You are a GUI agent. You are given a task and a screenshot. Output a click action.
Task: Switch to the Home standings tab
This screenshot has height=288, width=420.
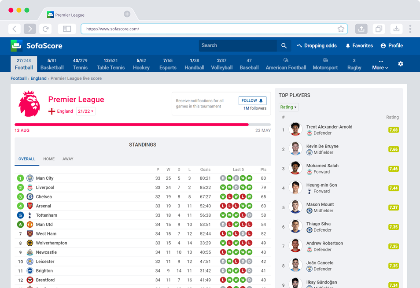point(48,159)
